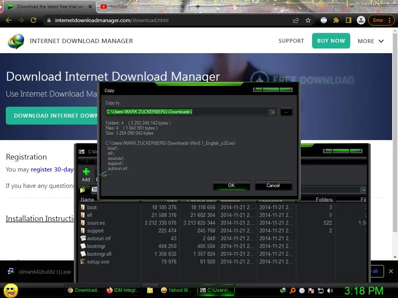
Task: Click the BUY NOW button
Action: pyautogui.click(x=331, y=41)
